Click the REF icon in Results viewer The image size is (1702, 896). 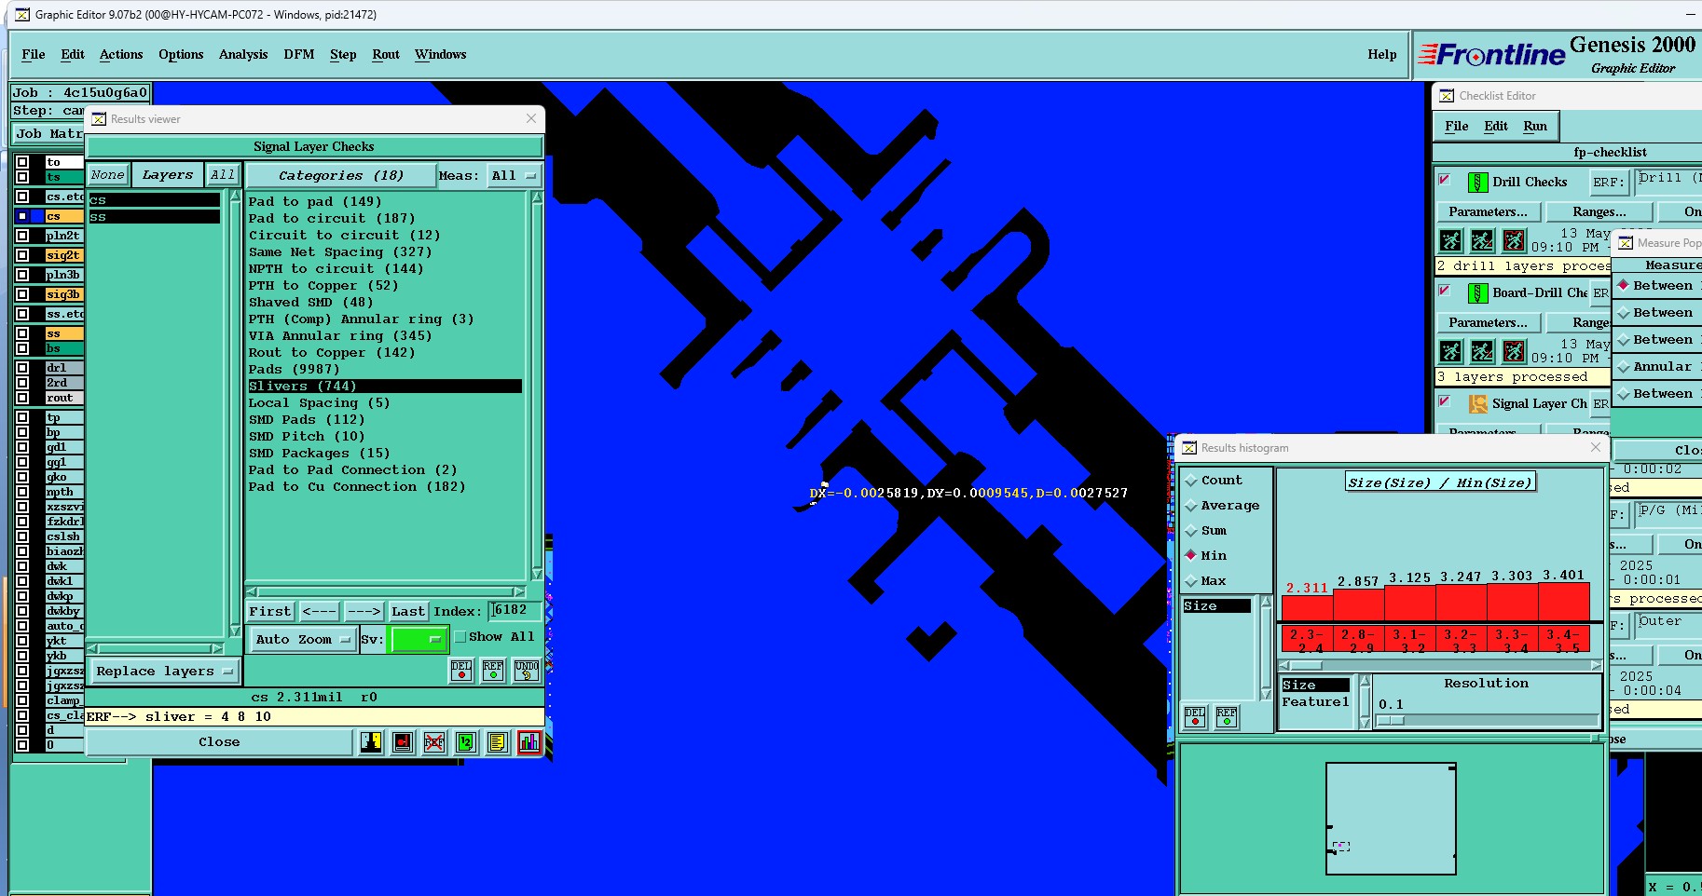point(493,671)
